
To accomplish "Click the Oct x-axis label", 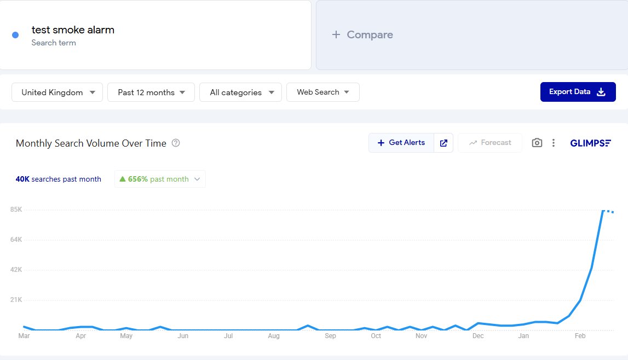I will point(376,336).
